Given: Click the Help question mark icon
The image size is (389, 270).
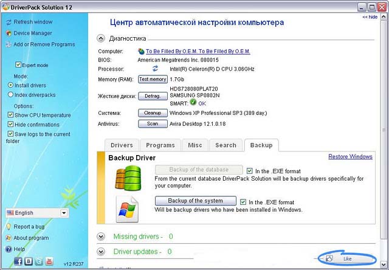Looking at the screenshot, I should click(9, 249).
